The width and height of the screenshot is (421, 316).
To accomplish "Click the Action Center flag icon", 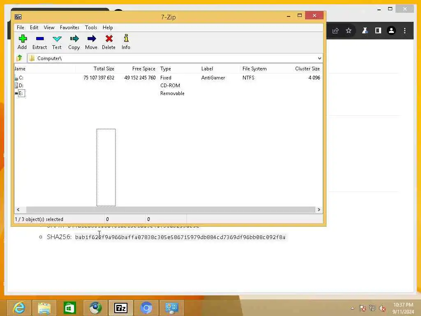I will tap(363, 308).
